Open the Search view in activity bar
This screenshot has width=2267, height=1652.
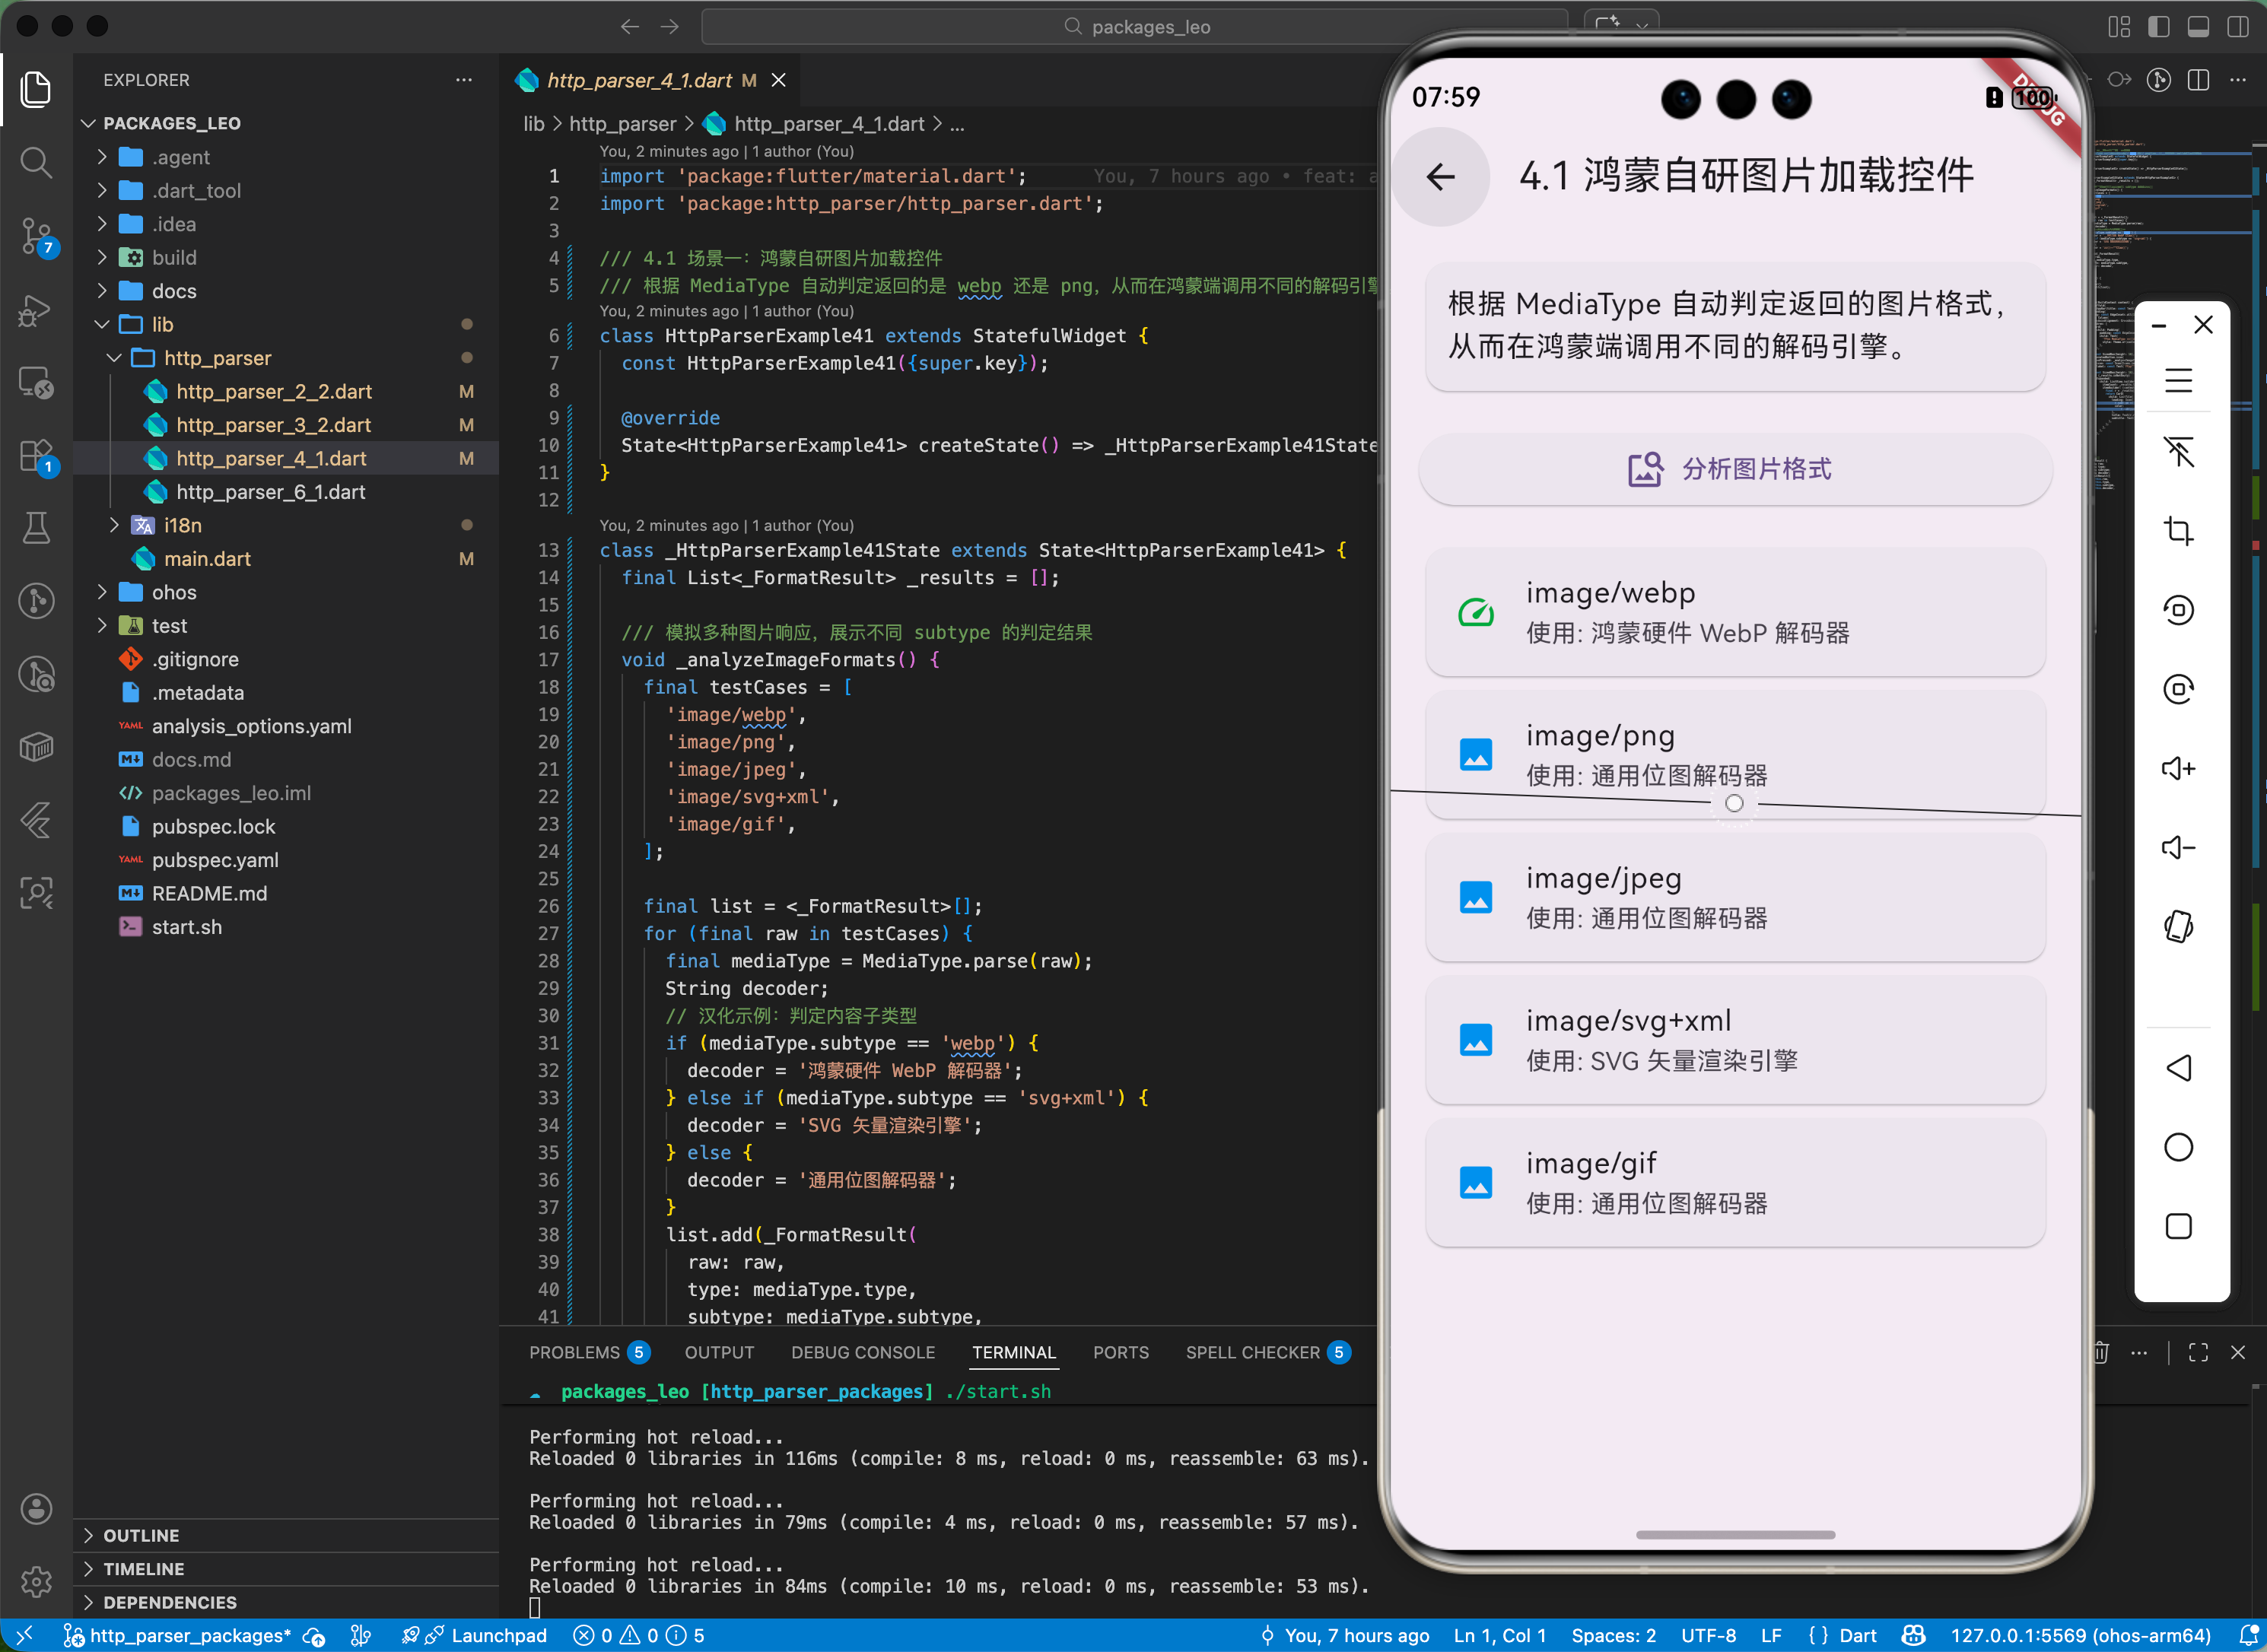click(x=36, y=162)
